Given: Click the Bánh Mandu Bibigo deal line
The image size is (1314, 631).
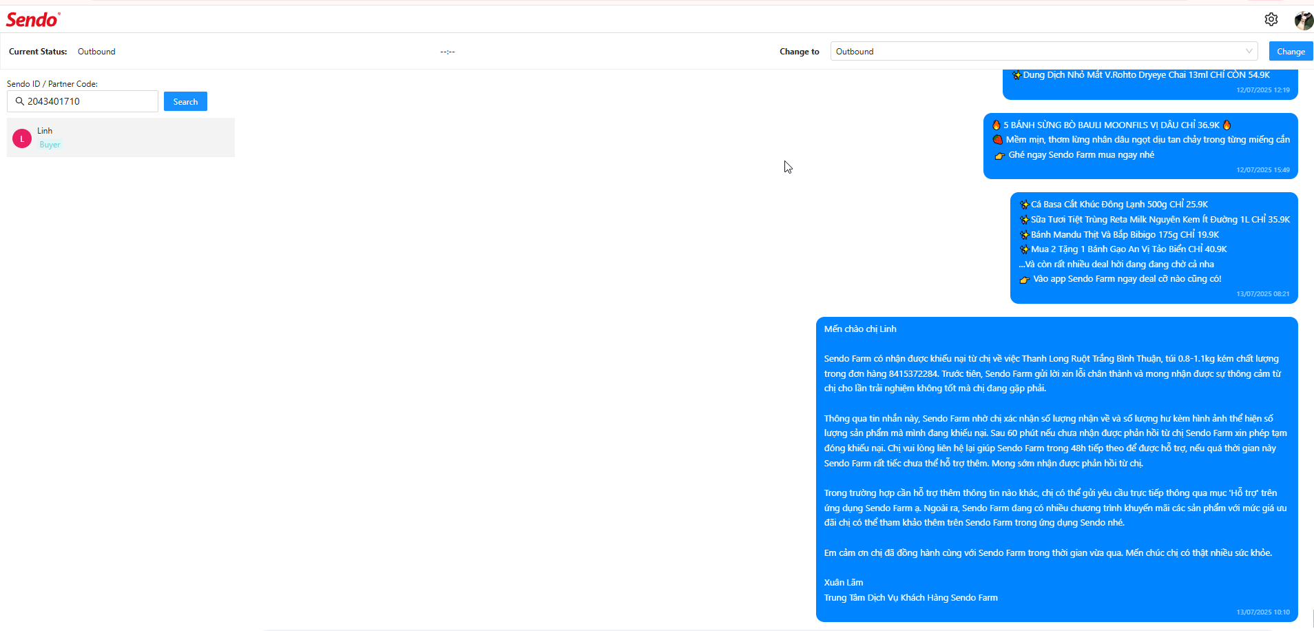Looking at the screenshot, I should (x=1119, y=235).
